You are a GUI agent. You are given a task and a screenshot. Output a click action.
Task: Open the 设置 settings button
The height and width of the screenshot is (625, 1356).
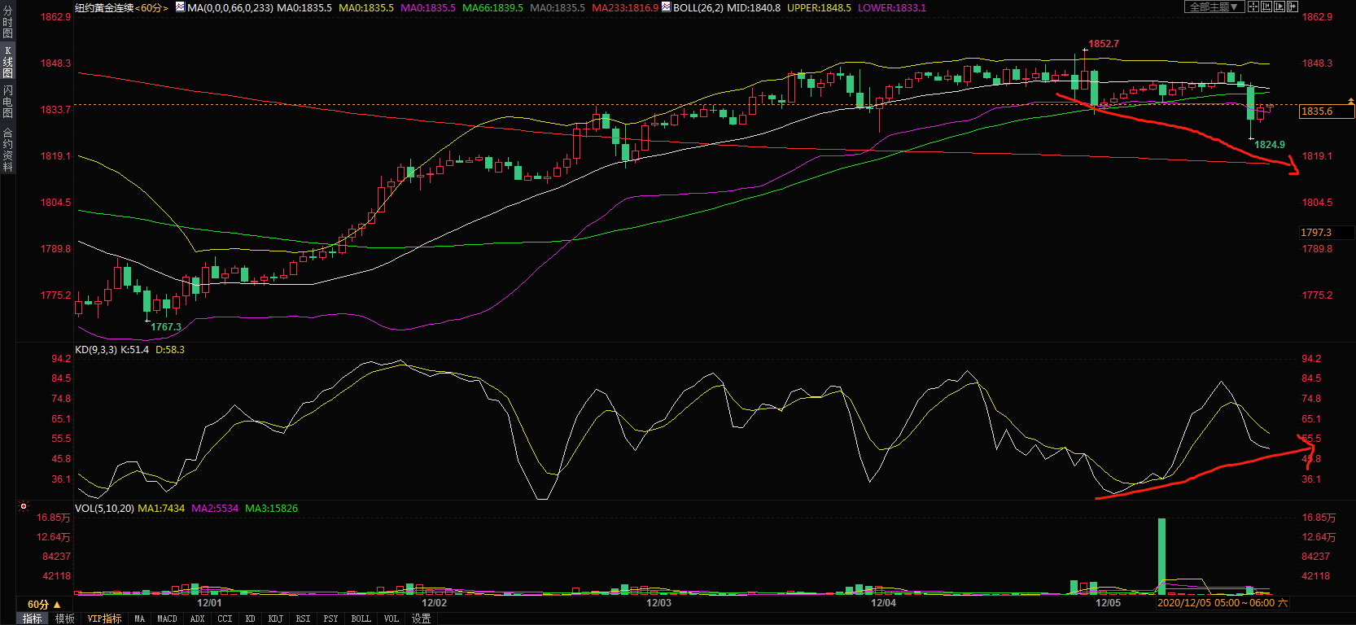point(421,618)
